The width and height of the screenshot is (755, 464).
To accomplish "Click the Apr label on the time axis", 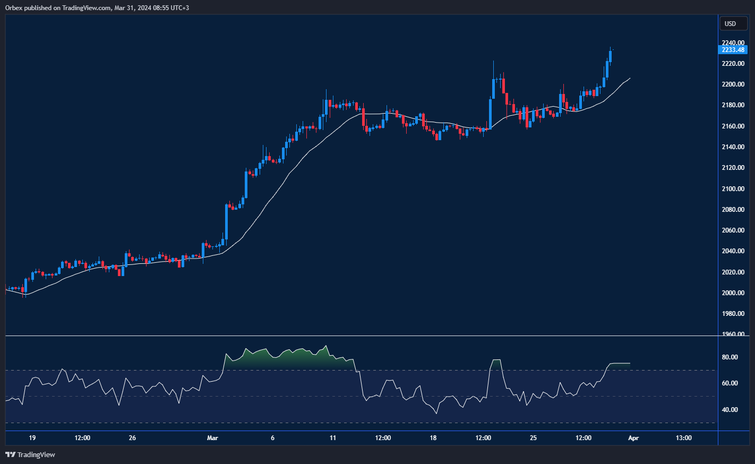I will 633,438.
